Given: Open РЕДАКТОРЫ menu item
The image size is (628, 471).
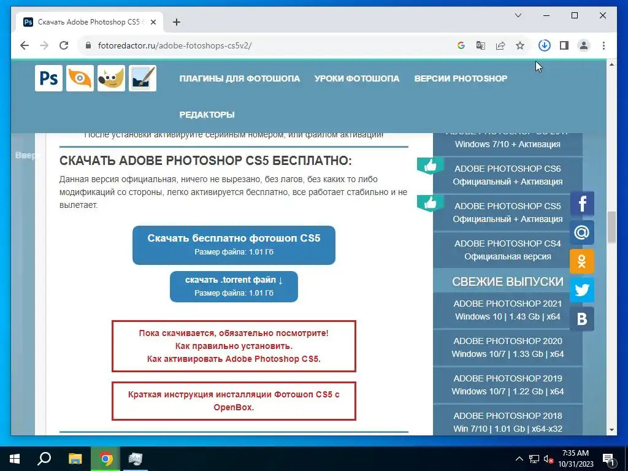Looking at the screenshot, I should (x=207, y=115).
